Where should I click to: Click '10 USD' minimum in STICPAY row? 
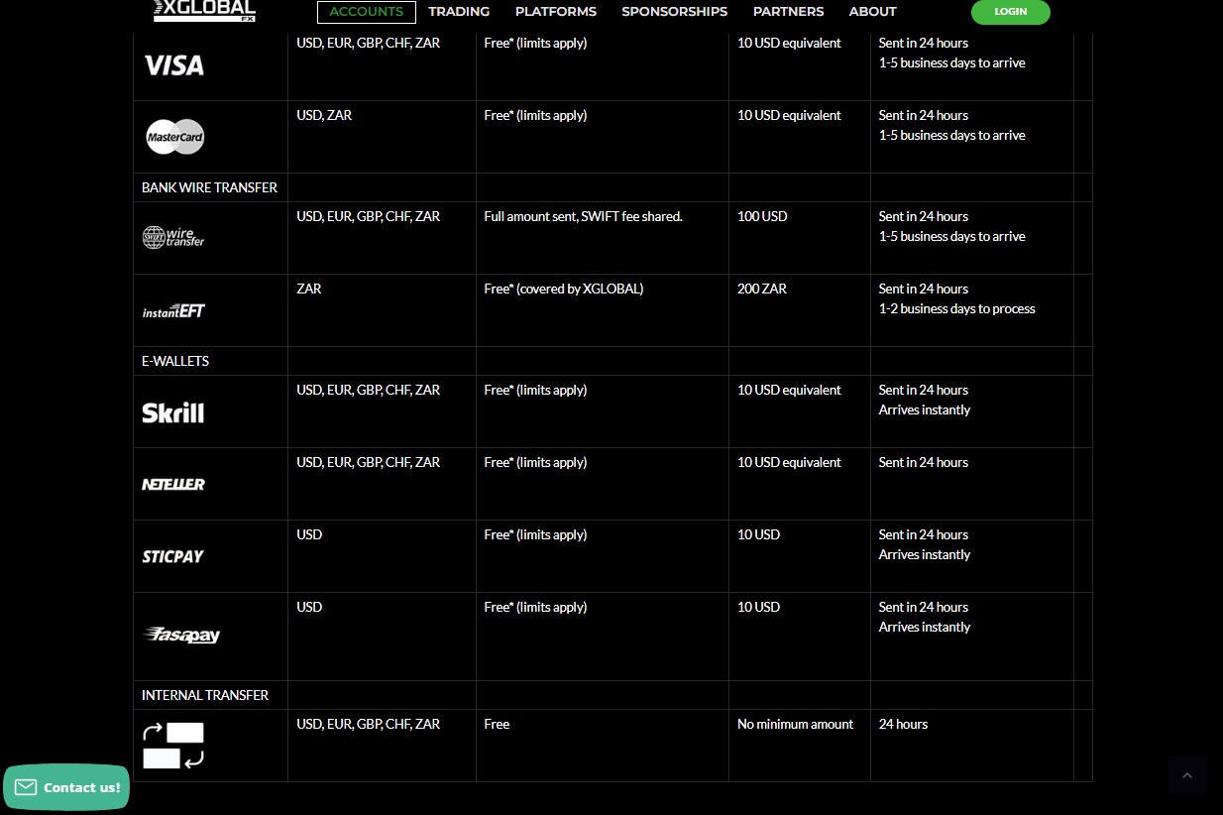pyautogui.click(x=758, y=534)
